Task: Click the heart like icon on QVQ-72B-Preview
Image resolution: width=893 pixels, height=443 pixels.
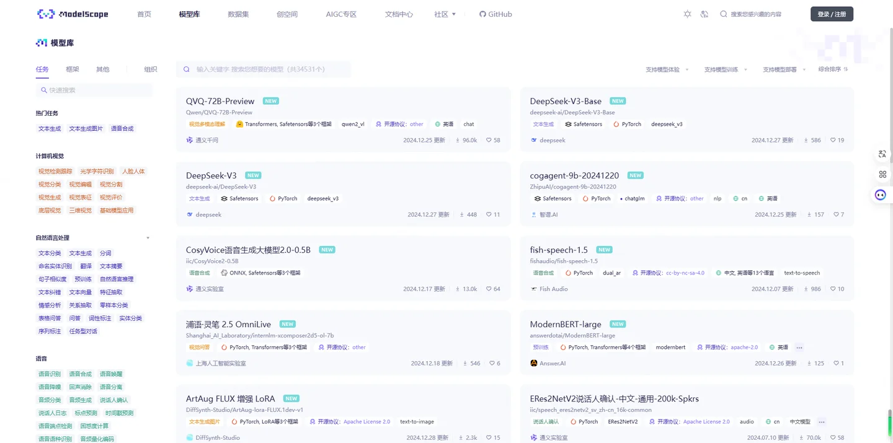Action: pyautogui.click(x=489, y=140)
